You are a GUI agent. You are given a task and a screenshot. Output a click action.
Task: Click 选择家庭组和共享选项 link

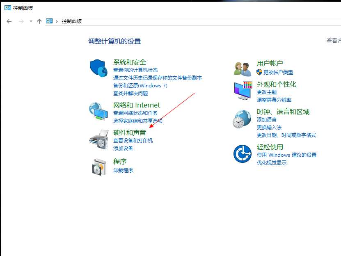[x=138, y=121]
